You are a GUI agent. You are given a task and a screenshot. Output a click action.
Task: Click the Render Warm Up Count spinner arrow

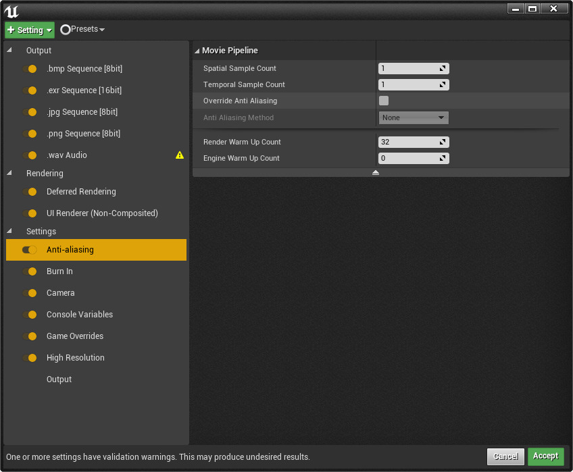[443, 142]
